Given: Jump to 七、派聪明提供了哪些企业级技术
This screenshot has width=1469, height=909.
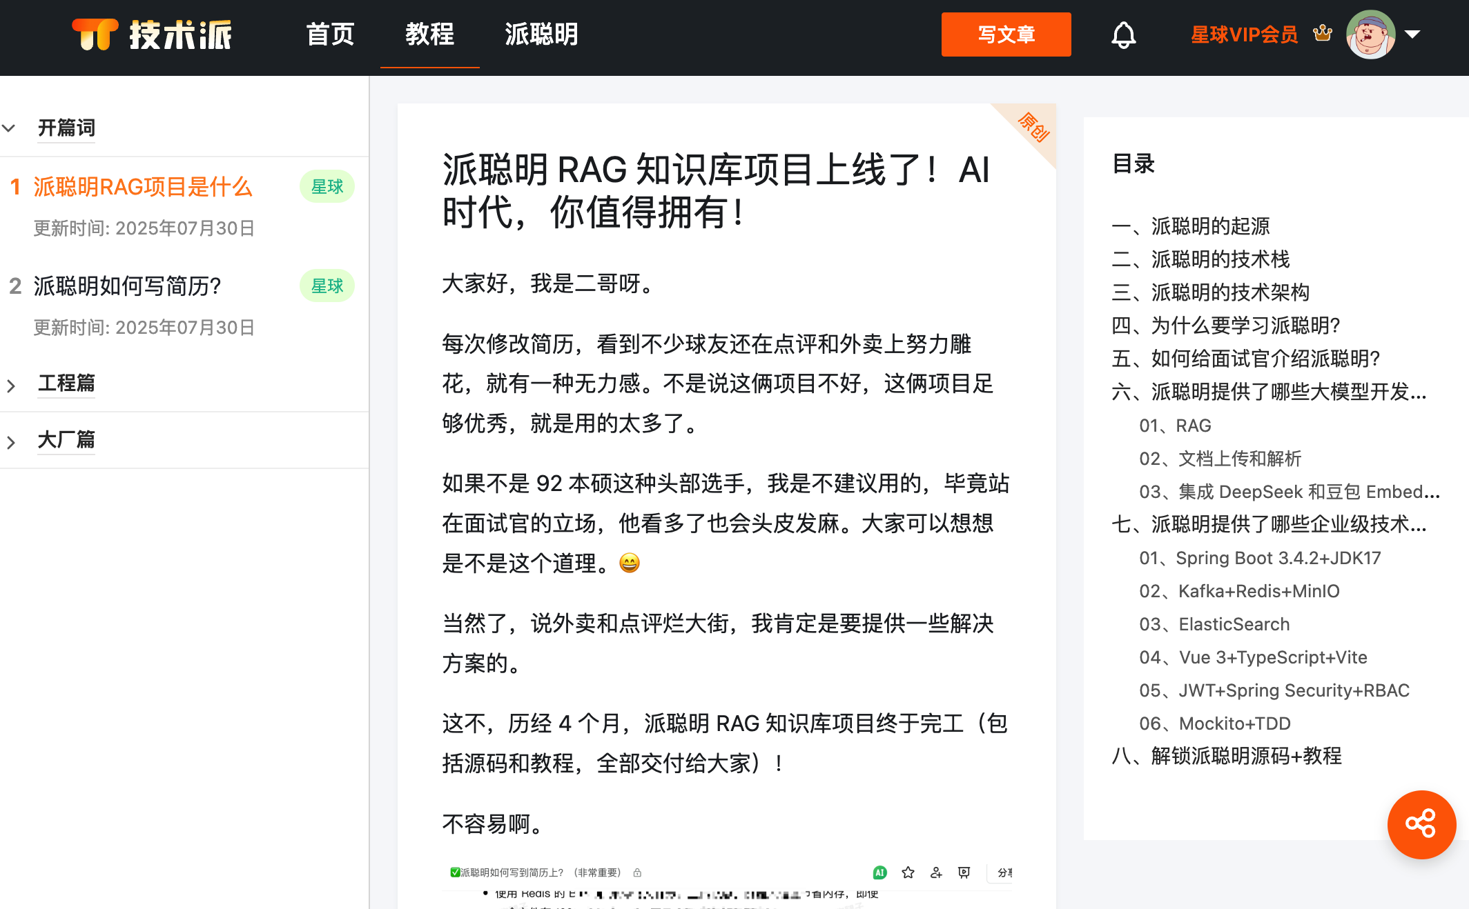Looking at the screenshot, I should (1269, 523).
